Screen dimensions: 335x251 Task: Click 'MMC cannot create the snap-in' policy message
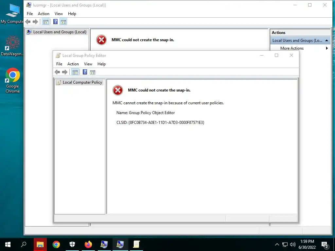tap(168, 103)
